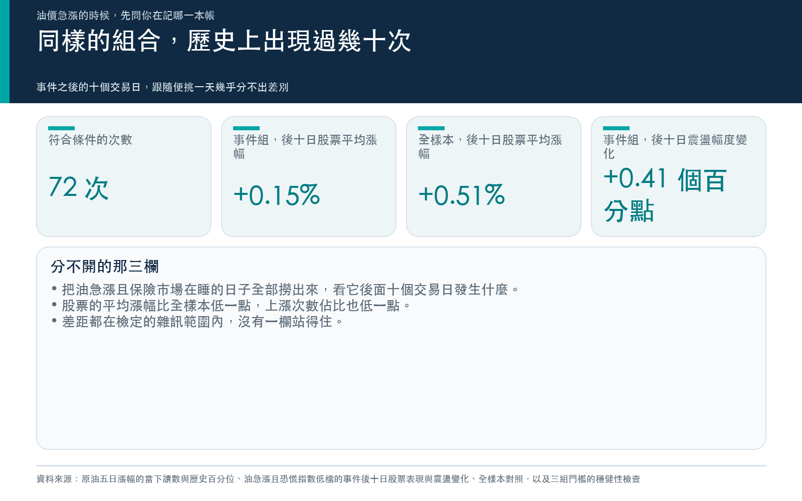Select the label 全樣本，後十日股票平均漲幅
The height and width of the screenshot is (501, 802).
490,147
